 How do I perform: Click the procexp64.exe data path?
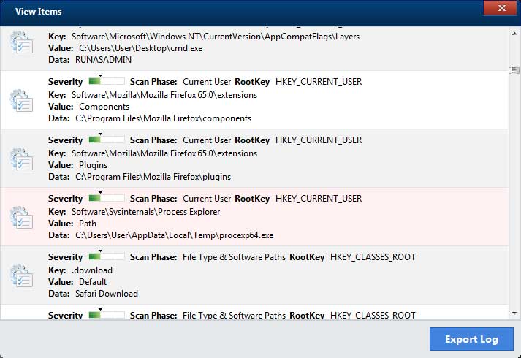[175, 235]
